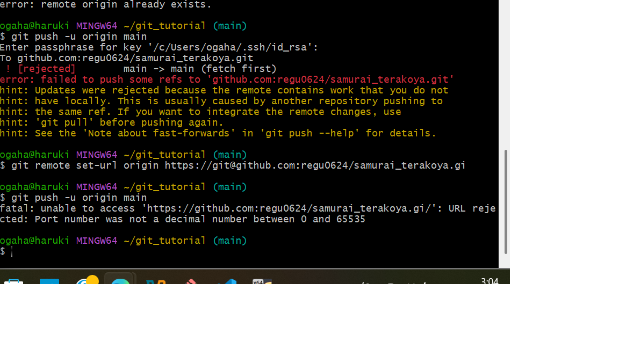Click the number '65535' in output
The height and width of the screenshot is (348, 619).
[x=351, y=219]
